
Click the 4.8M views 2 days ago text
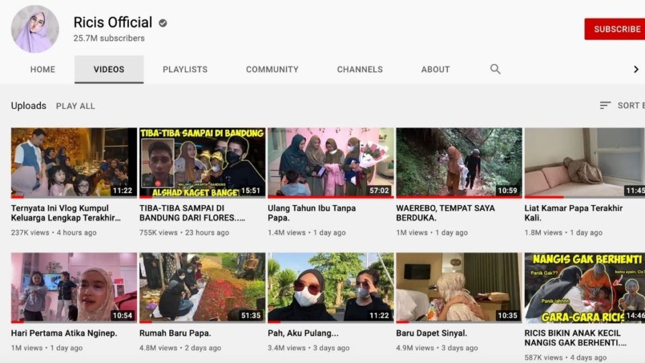click(180, 348)
